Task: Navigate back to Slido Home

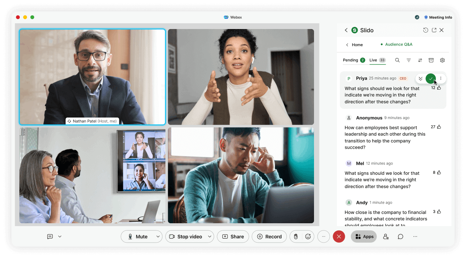Action: click(x=355, y=44)
